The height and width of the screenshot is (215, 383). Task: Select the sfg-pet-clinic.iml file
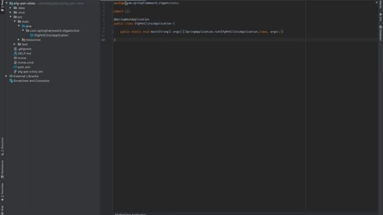(30, 72)
